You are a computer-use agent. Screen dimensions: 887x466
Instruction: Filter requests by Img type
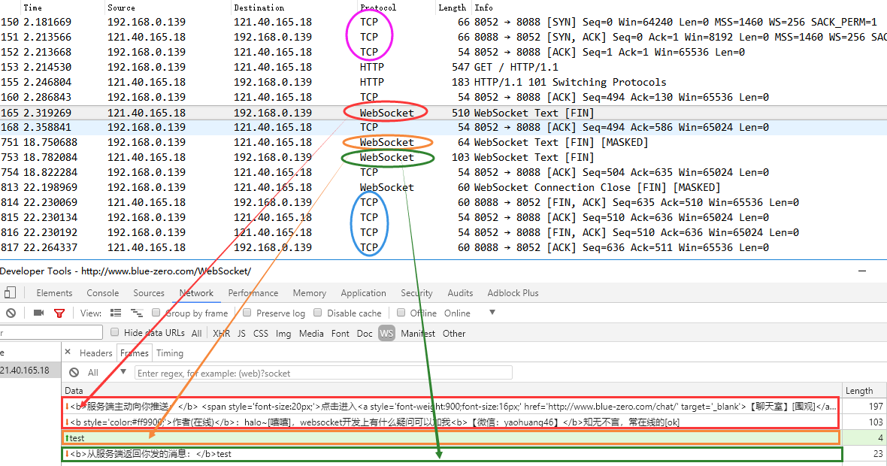coord(283,334)
